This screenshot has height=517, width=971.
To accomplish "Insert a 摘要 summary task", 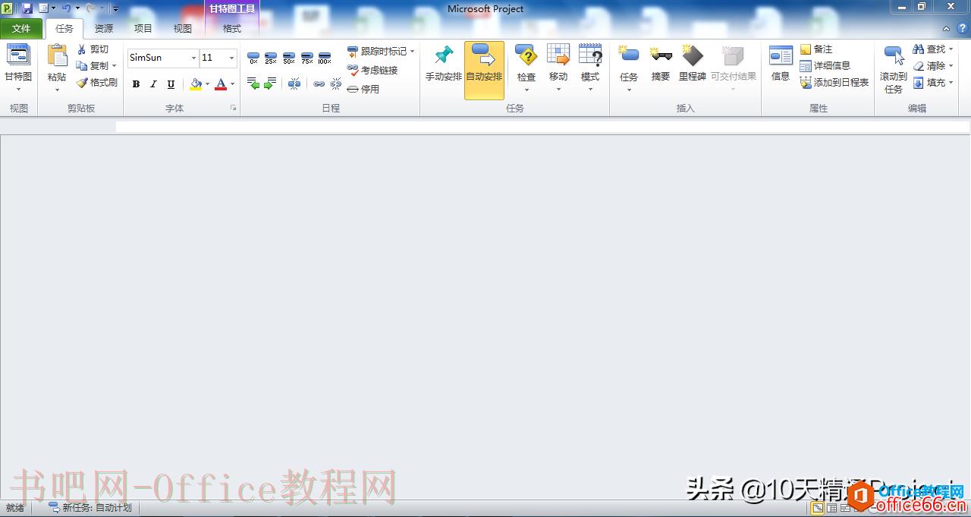I will point(661,64).
